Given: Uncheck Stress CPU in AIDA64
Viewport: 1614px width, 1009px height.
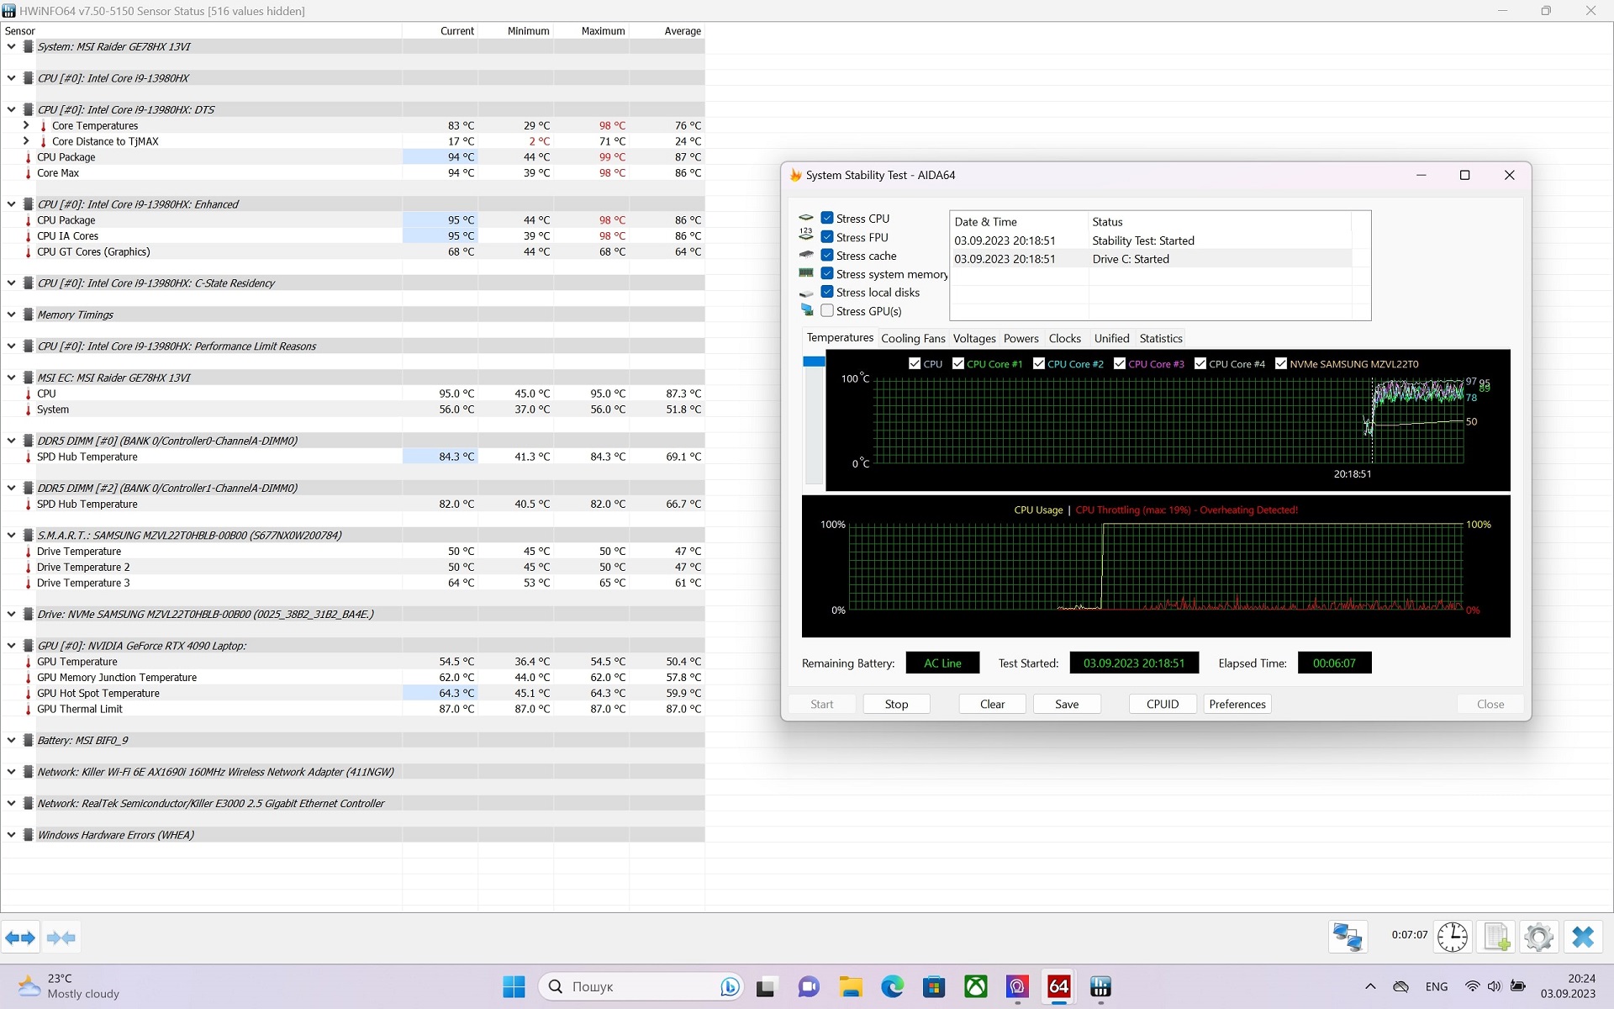Looking at the screenshot, I should (827, 218).
